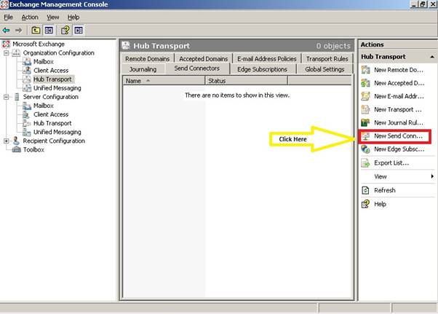Click the New Edge Subsc... action link
This screenshot has width=438, height=314.
coord(399,149)
